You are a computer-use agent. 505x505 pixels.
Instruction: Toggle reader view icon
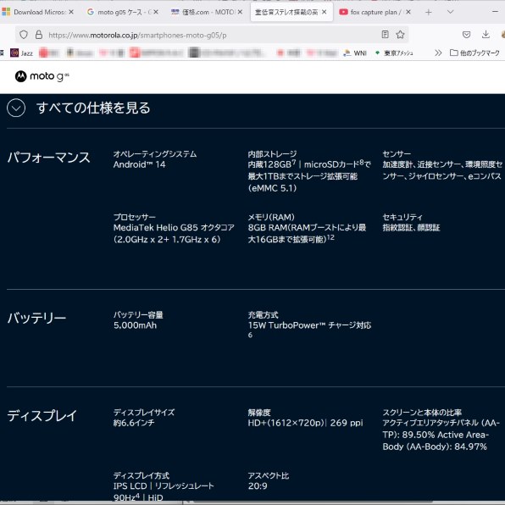385,34
